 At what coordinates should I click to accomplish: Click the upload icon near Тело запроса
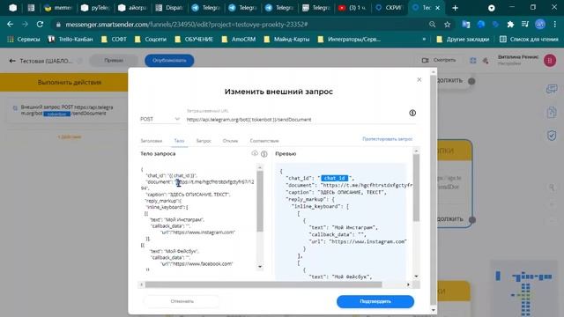click(255, 153)
